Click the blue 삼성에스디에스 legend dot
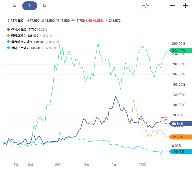This screenshot has height=172, width=196. coord(9,42)
